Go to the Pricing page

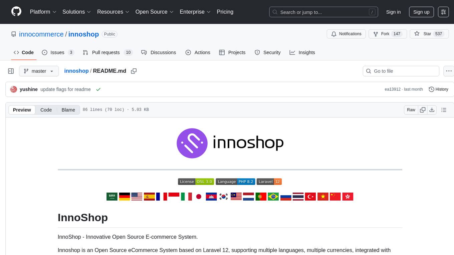tap(225, 12)
